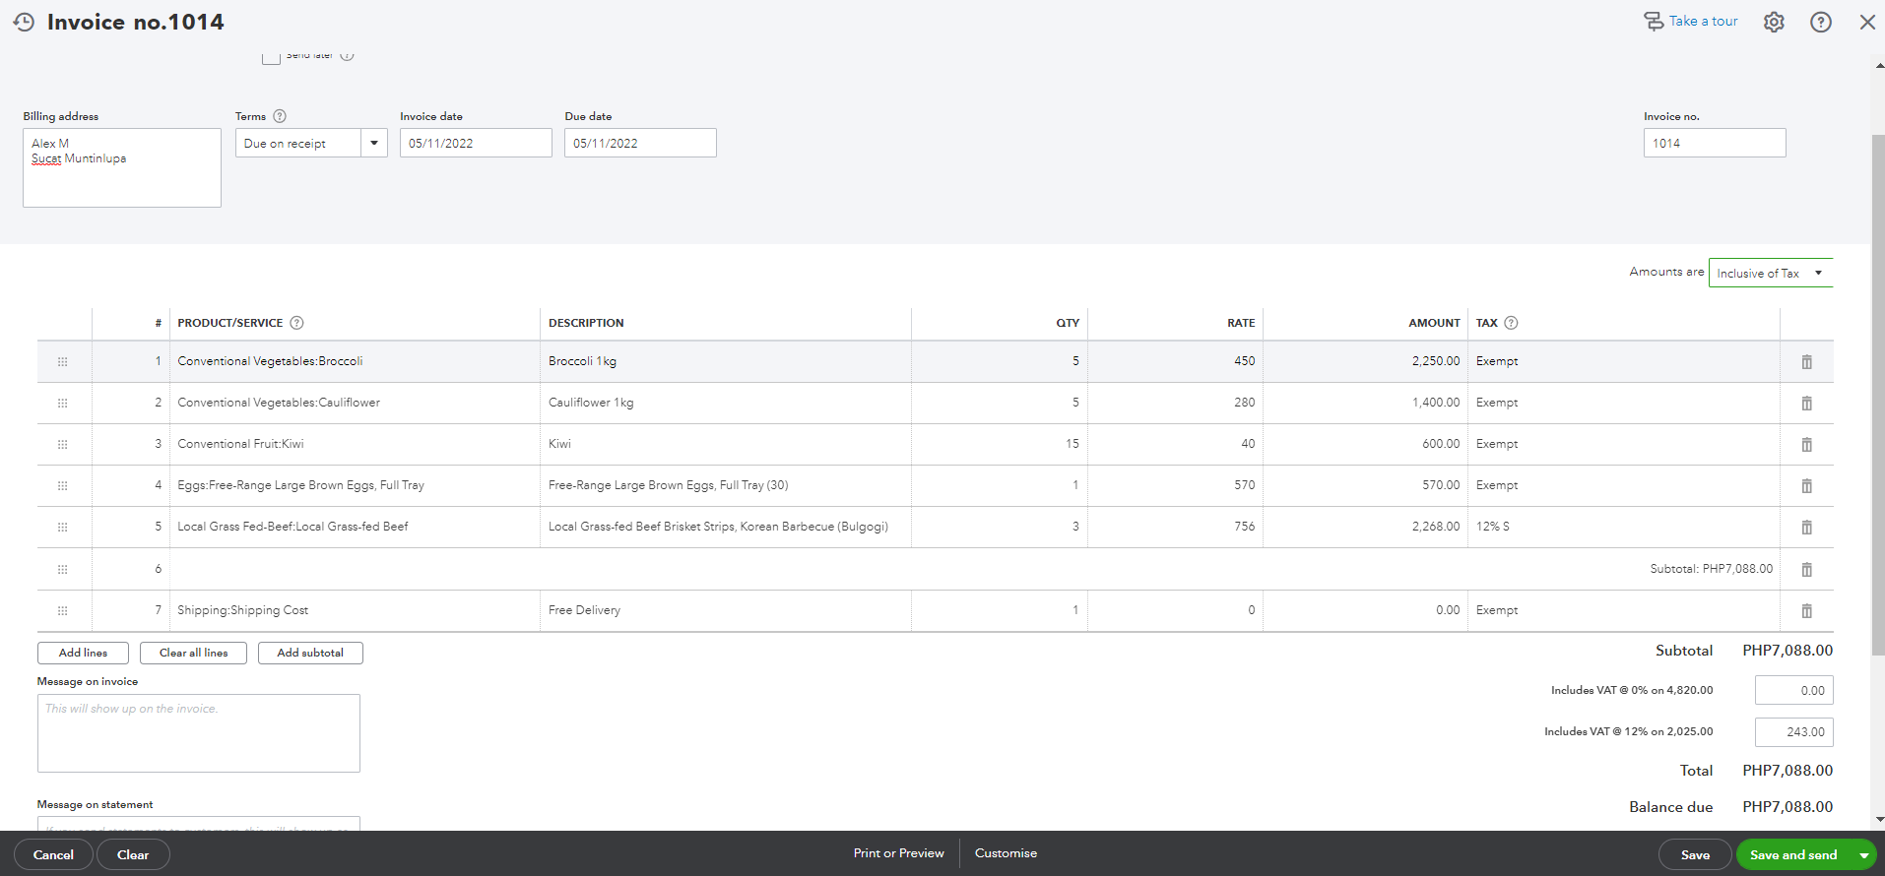Image resolution: width=1885 pixels, height=876 pixels.
Task: Expand the Terms dropdown
Action: [374, 144]
